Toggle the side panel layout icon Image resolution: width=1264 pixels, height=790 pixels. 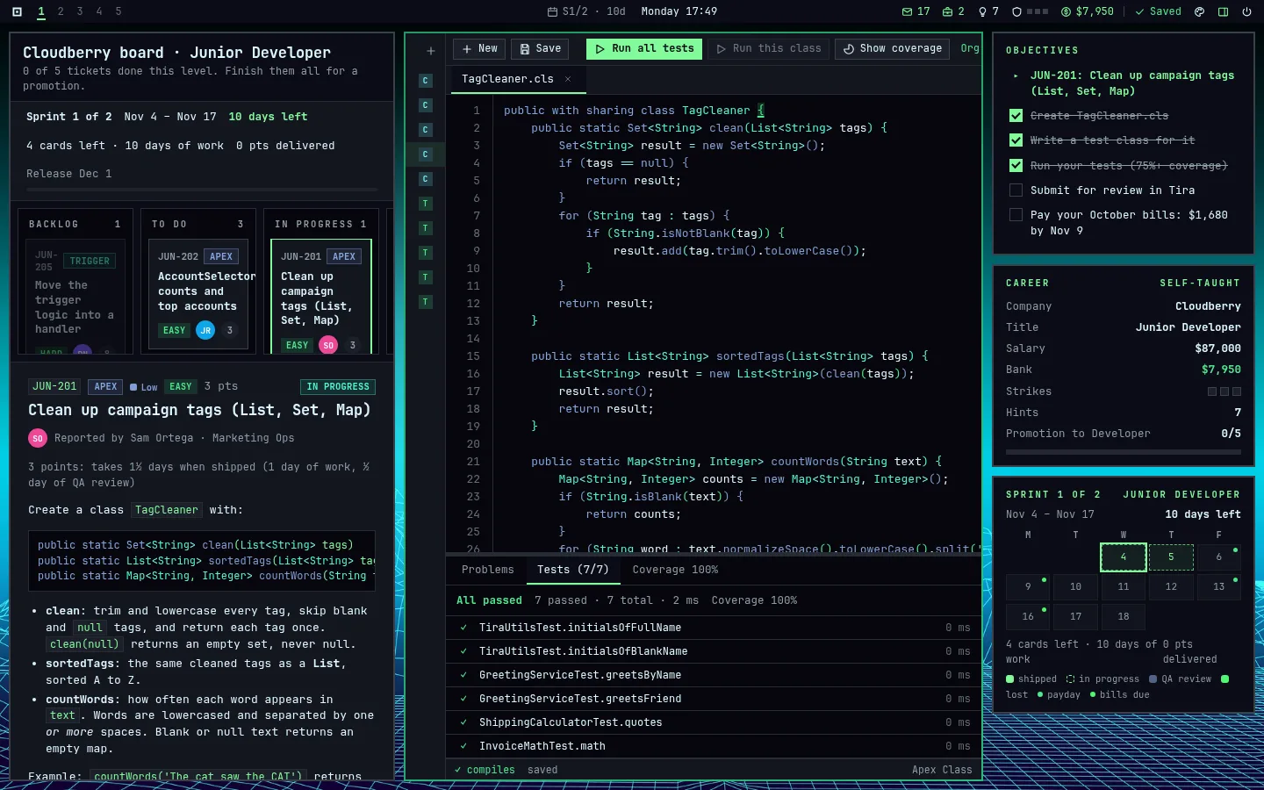[x=1224, y=12]
